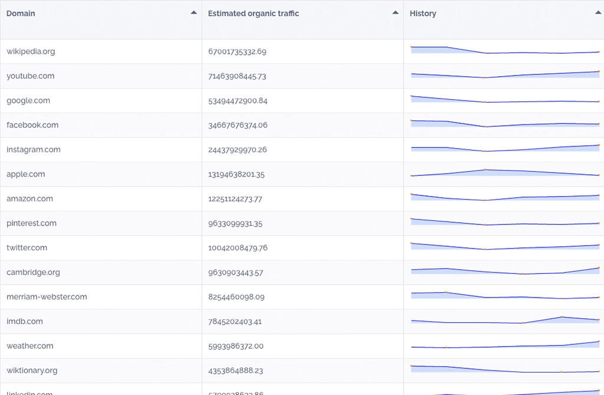Click traffic value 4353864888.23
This screenshot has height=395, width=604.
(x=236, y=371)
